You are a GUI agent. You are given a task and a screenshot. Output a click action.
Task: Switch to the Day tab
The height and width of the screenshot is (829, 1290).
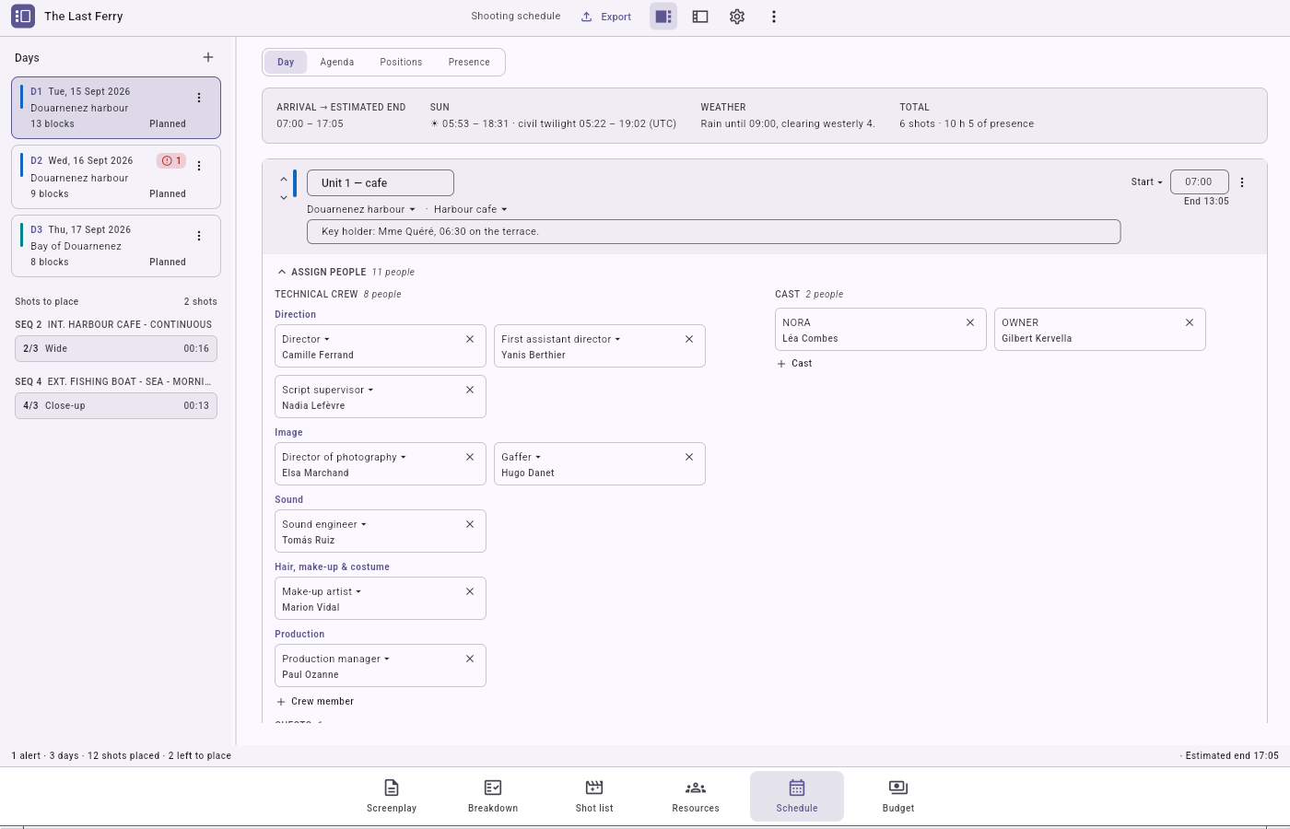pyautogui.click(x=286, y=62)
